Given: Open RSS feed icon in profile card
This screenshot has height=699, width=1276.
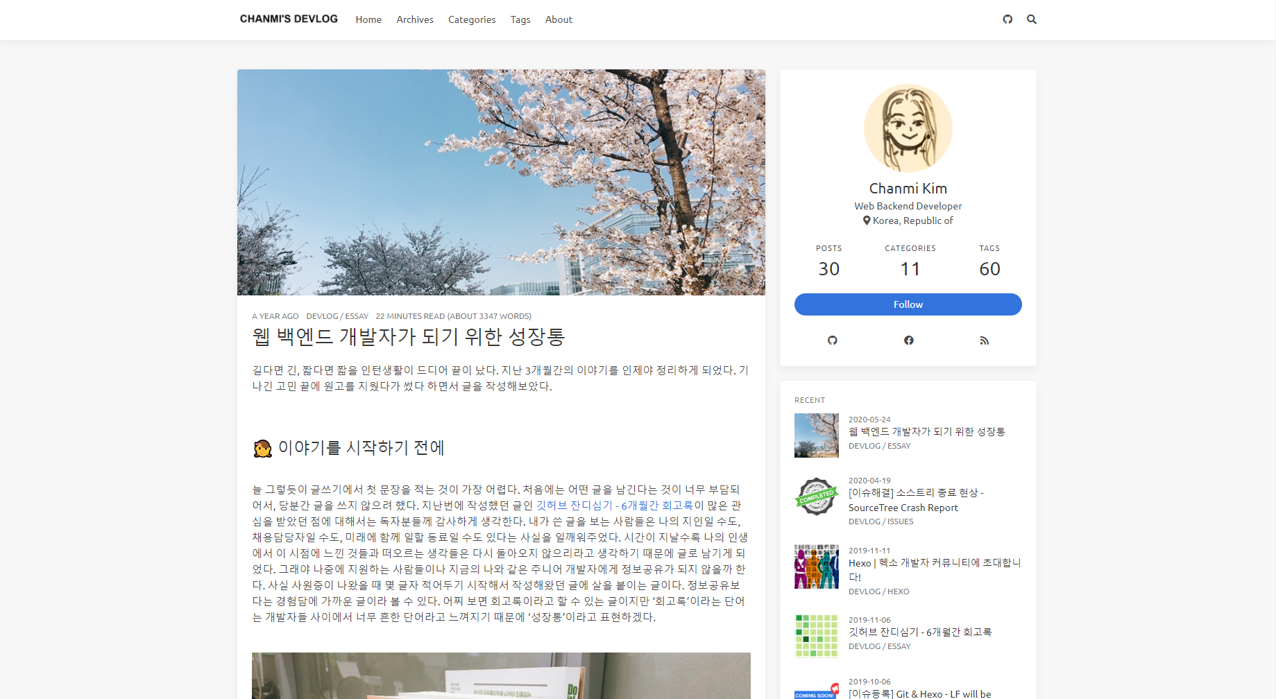Looking at the screenshot, I should [985, 340].
